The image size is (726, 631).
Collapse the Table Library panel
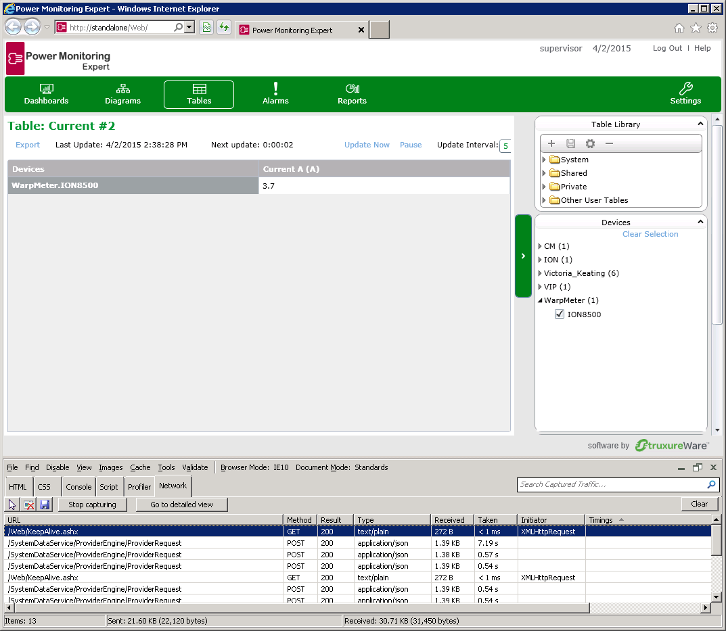(x=700, y=124)
